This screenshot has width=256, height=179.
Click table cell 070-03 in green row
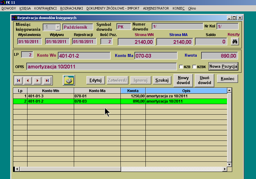point(97,101)
